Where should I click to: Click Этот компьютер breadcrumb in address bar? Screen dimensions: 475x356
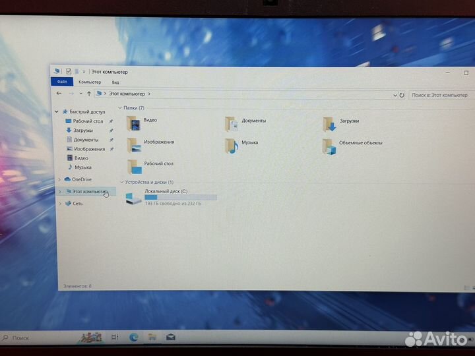point(127,94)
